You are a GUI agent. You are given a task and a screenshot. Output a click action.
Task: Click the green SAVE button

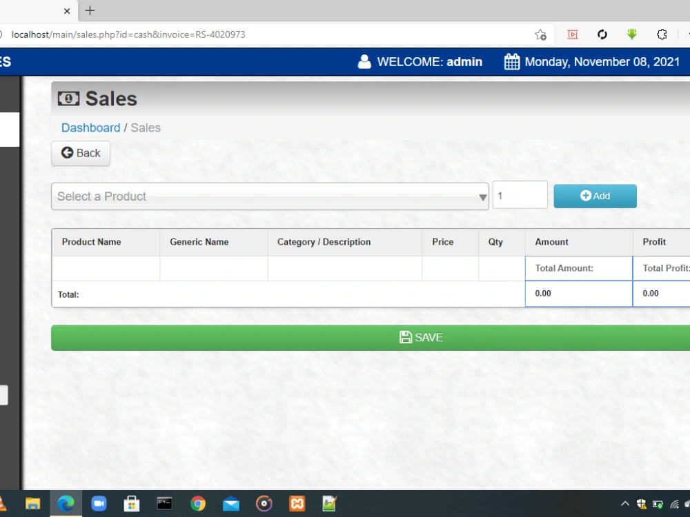371,338
